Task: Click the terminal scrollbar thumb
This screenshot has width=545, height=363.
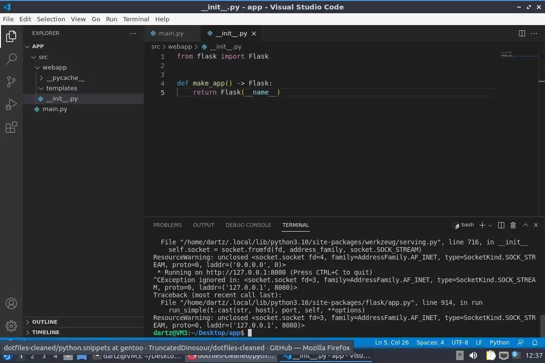Action: (x=542, y=326)
